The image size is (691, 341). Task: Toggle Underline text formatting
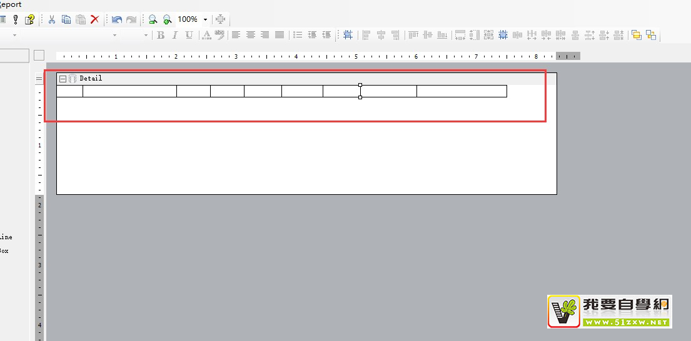click(x=189, y=35)
